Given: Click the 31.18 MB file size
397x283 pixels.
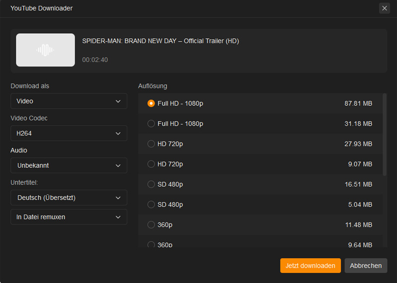Looking at the screenshot, I should point(358,124).
